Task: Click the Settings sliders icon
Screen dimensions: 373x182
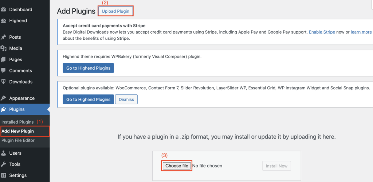Action: click(3, 175)
